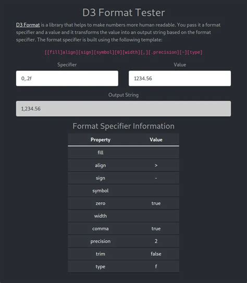Select the Output String field

[x=123, y=108]
